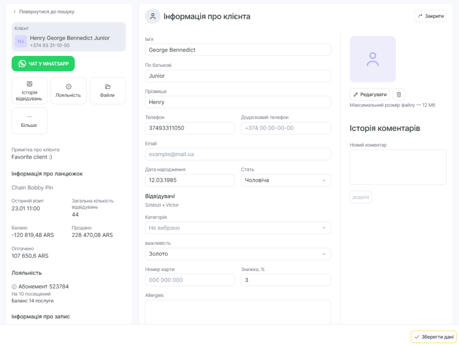Image resolution: width=459 pixels, height=345 pixels.
Task: Click the Новий коментар text area
Action: click(x=398, y=167)
